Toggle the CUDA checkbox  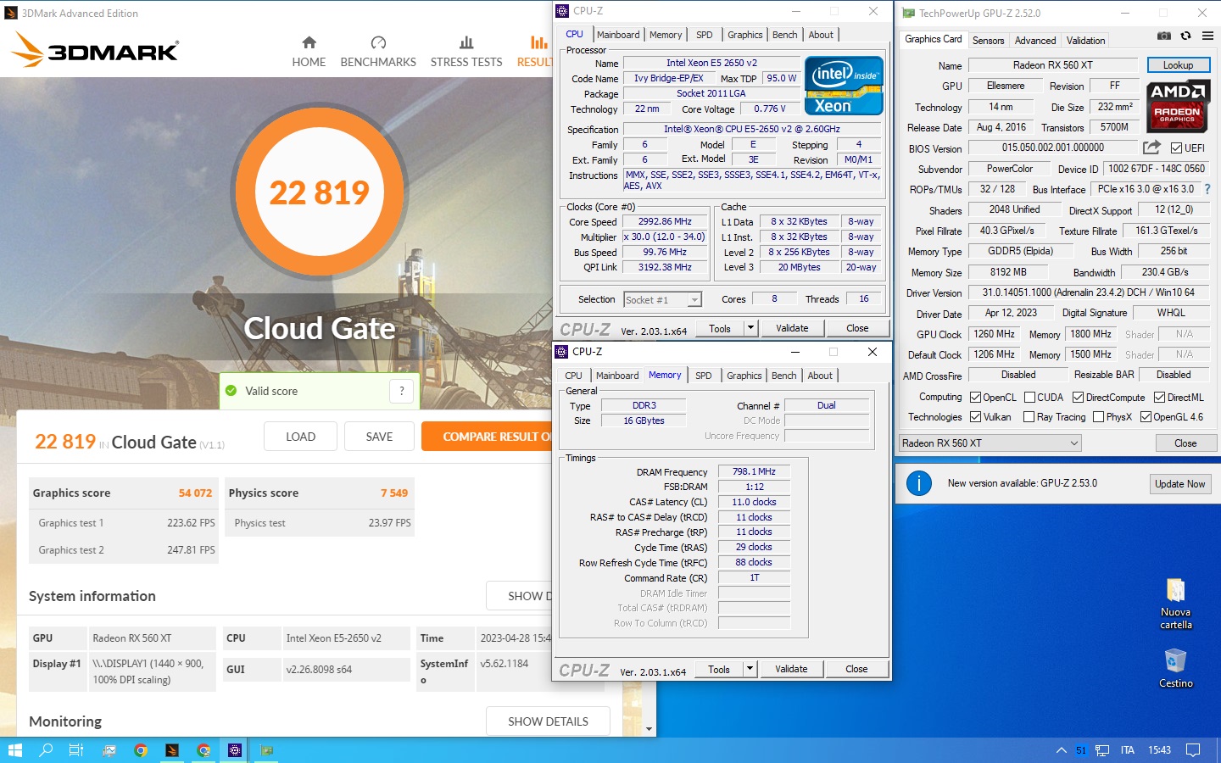click(x=1029, y=398)
